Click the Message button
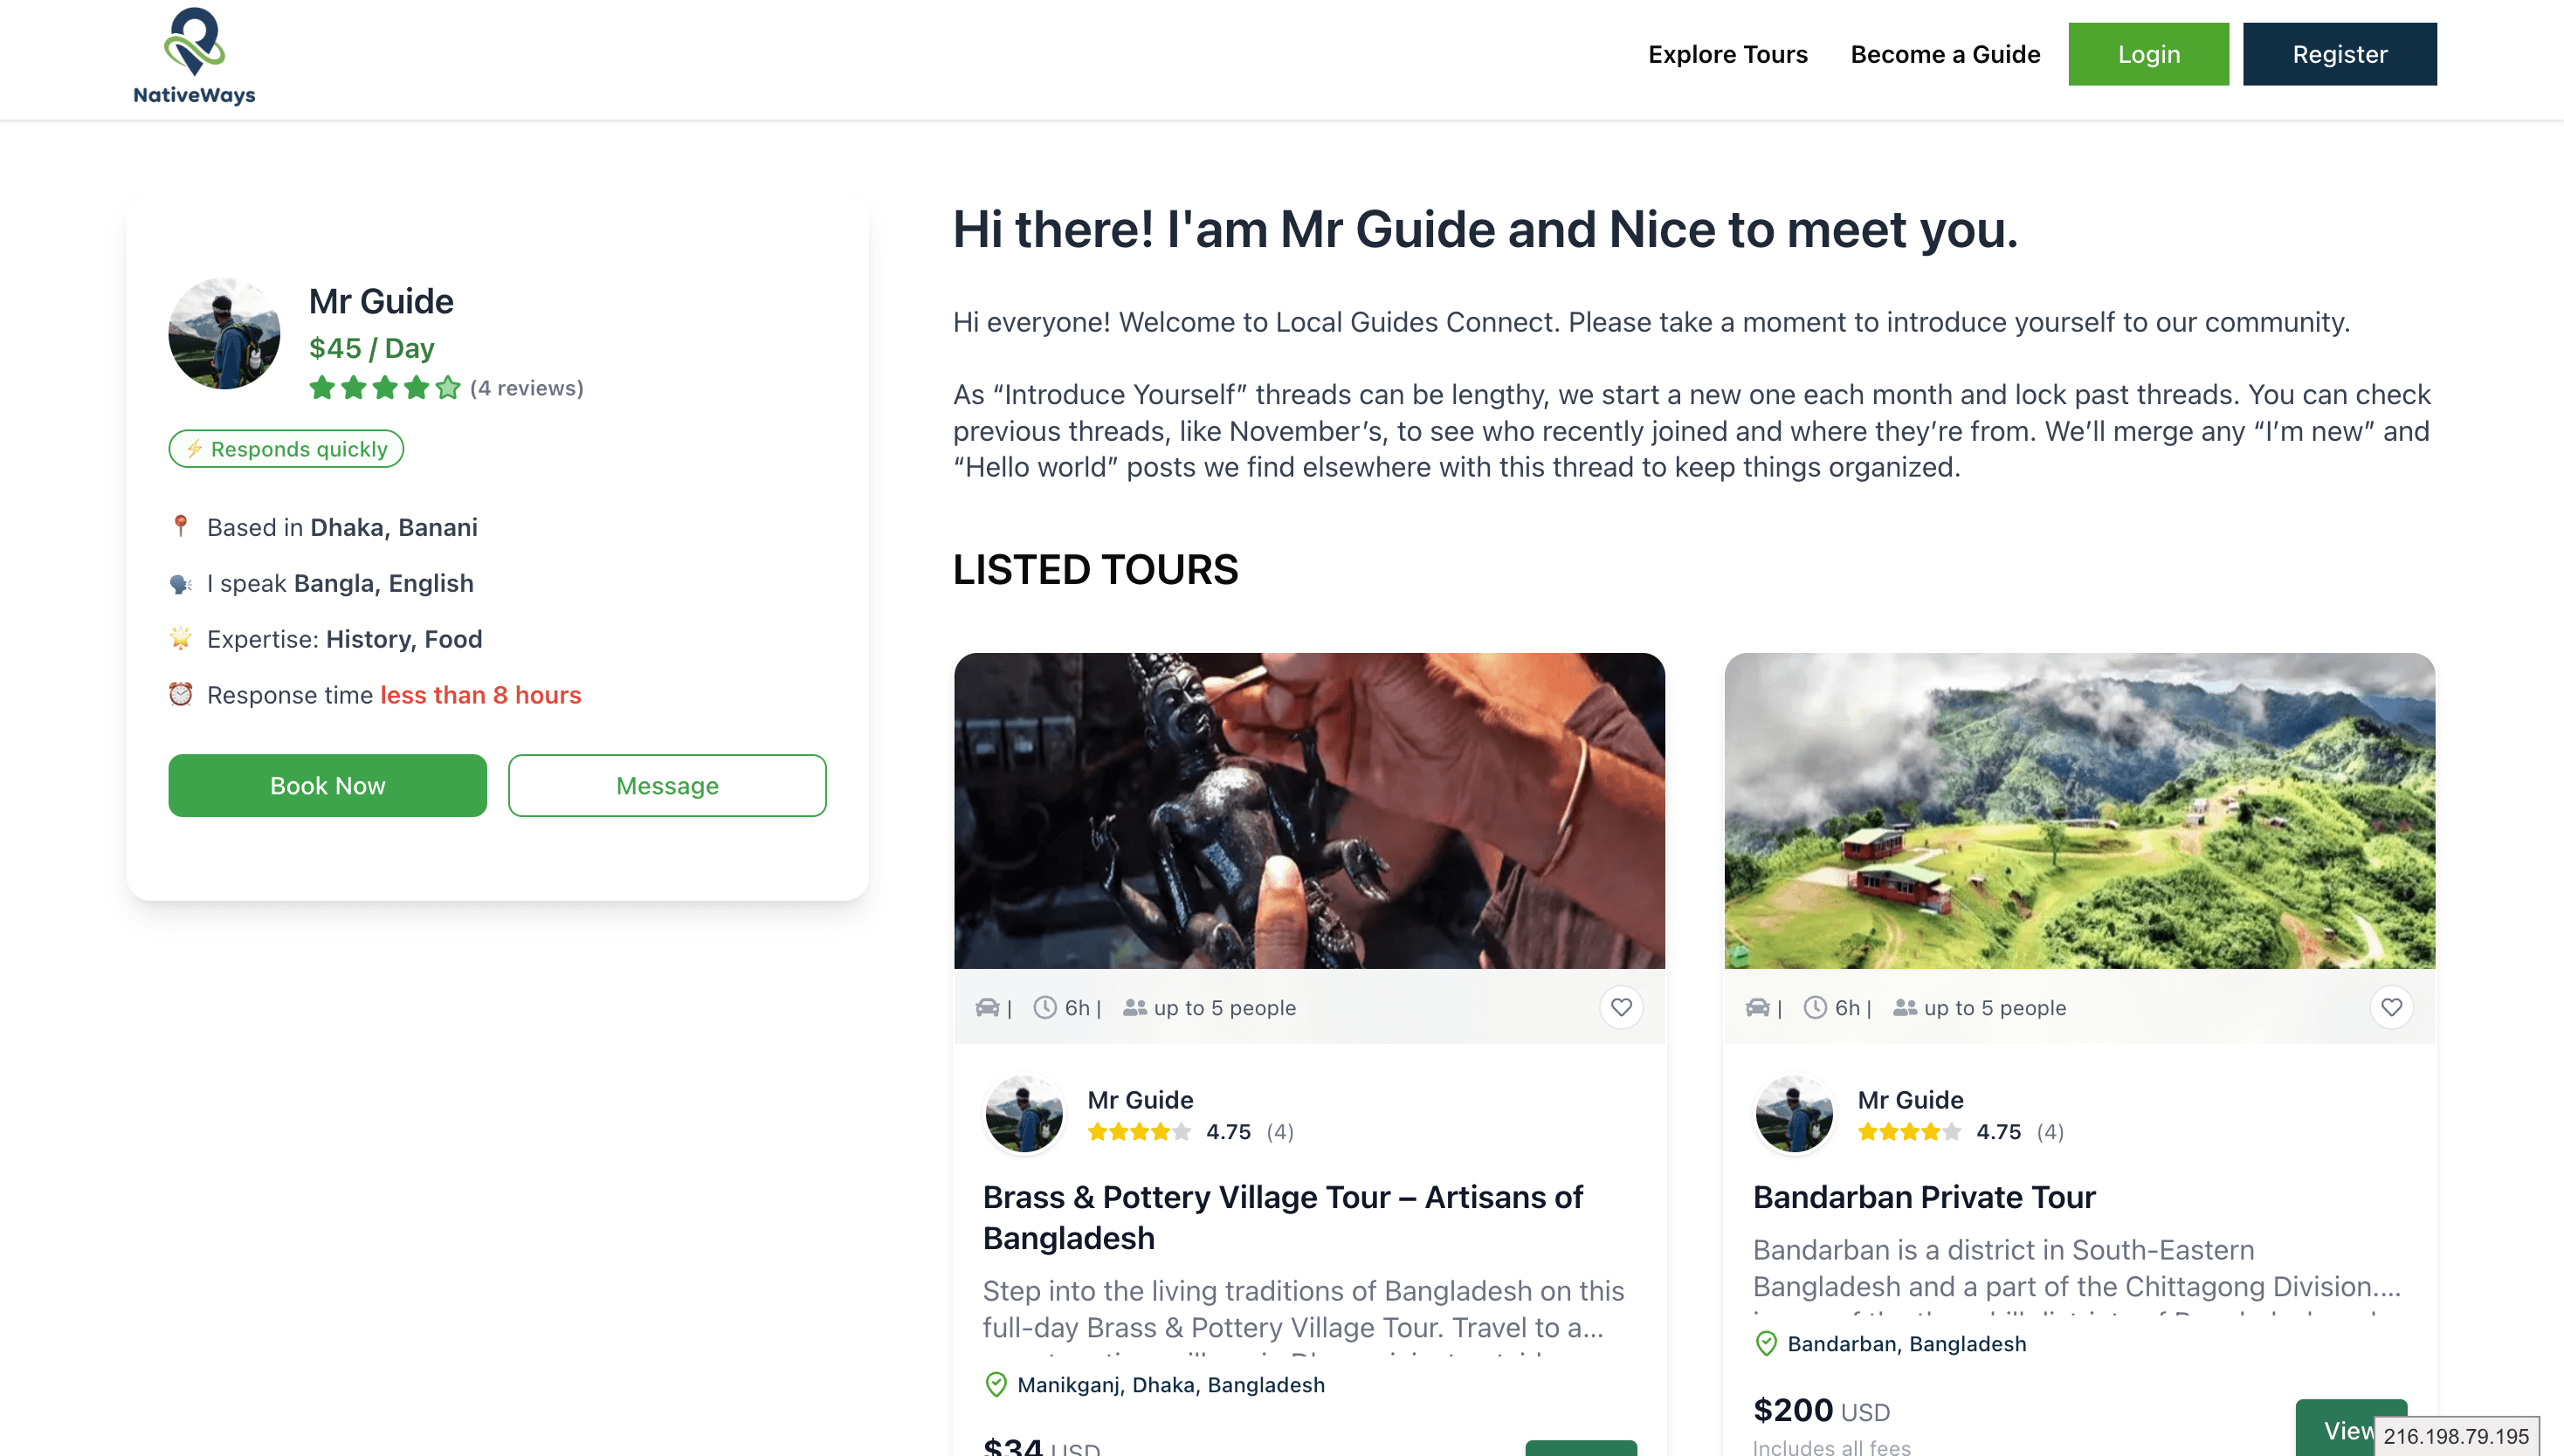Viewport: 2564px width, 1456px height. click(667, 785)
